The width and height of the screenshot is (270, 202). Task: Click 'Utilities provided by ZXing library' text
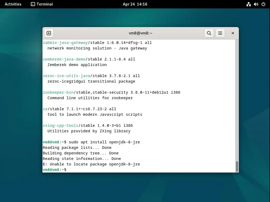click(89, 131)
